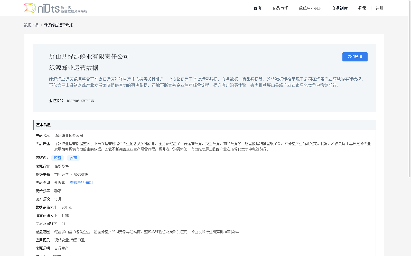This screenshot has height=256, width=411.
Task: Click the 数据集 product type value
Action: coord(60,183)
